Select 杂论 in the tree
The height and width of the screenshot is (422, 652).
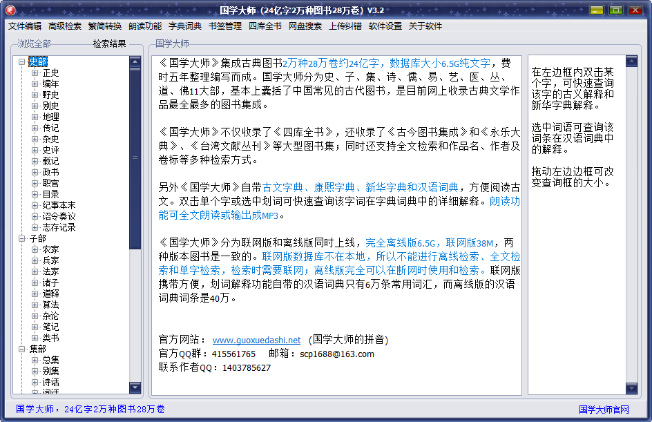50,316
